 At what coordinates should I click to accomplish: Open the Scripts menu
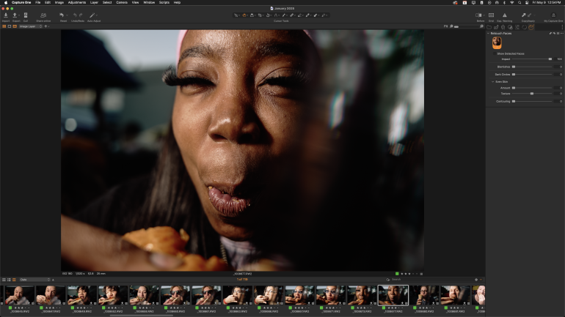[x=164, y=2]
